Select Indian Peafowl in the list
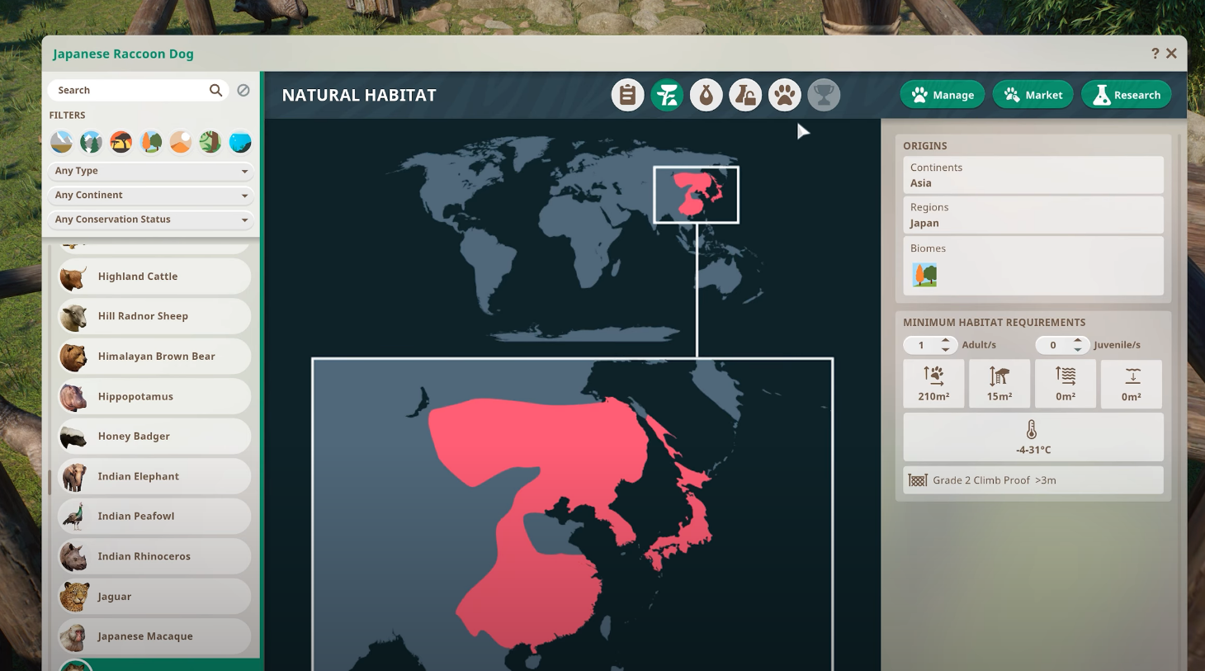The image size is (1205, 671). 154,517
